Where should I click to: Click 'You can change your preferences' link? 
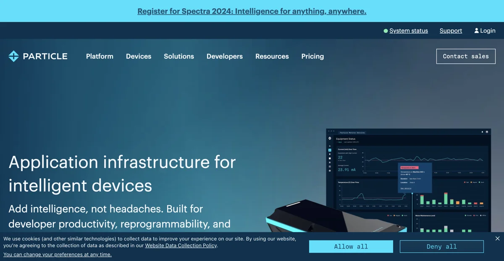coord(58,254)
